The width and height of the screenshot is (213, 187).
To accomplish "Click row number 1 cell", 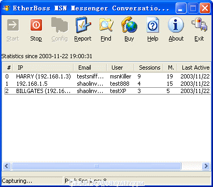I will point(7,84).
